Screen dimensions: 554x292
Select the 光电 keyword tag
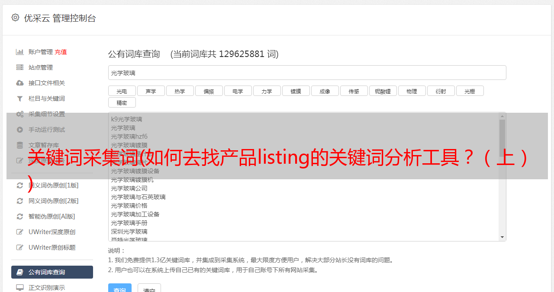pos(122,91)
